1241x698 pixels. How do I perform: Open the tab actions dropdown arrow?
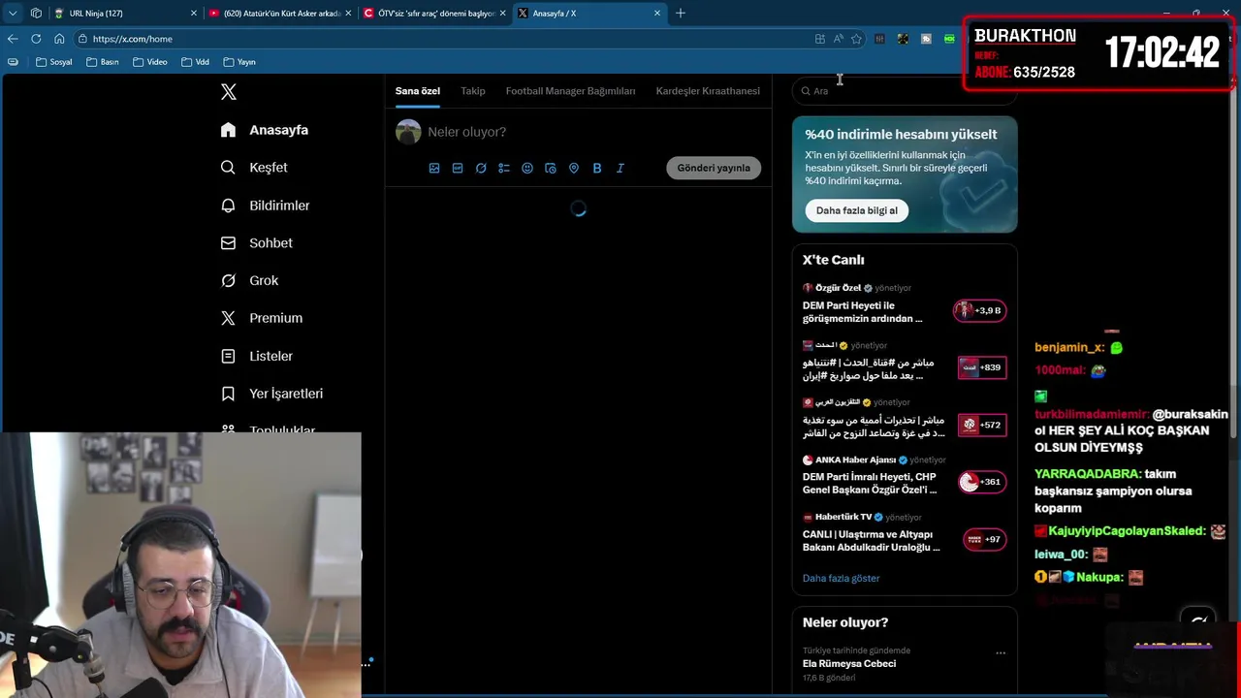click(13, 14)
